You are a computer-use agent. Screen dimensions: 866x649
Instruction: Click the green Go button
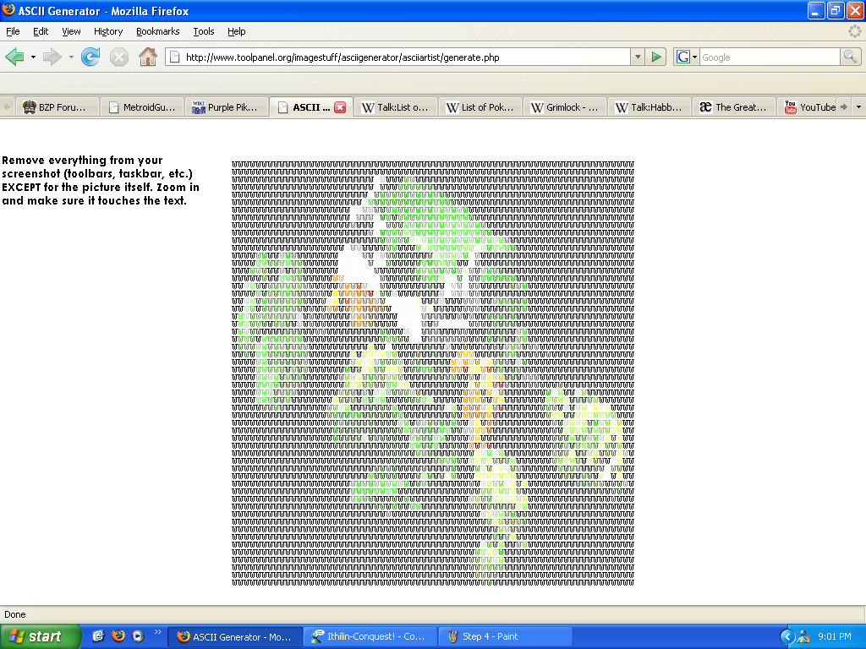(656, 57)
